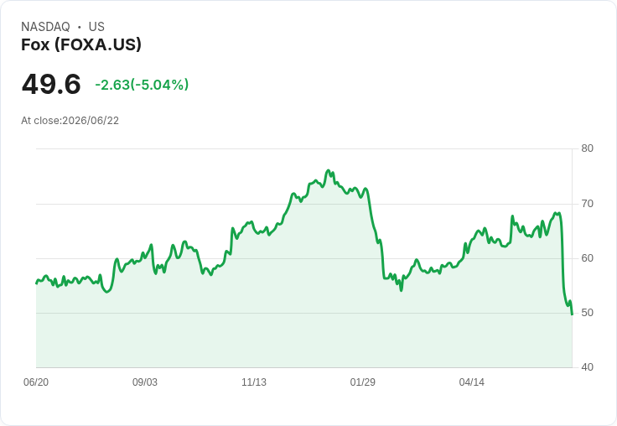The width and height of the screenshot is (617, 426).
Task: Click the Fox (FOXA.US) stock title
Action: click(x=81, y=44)
